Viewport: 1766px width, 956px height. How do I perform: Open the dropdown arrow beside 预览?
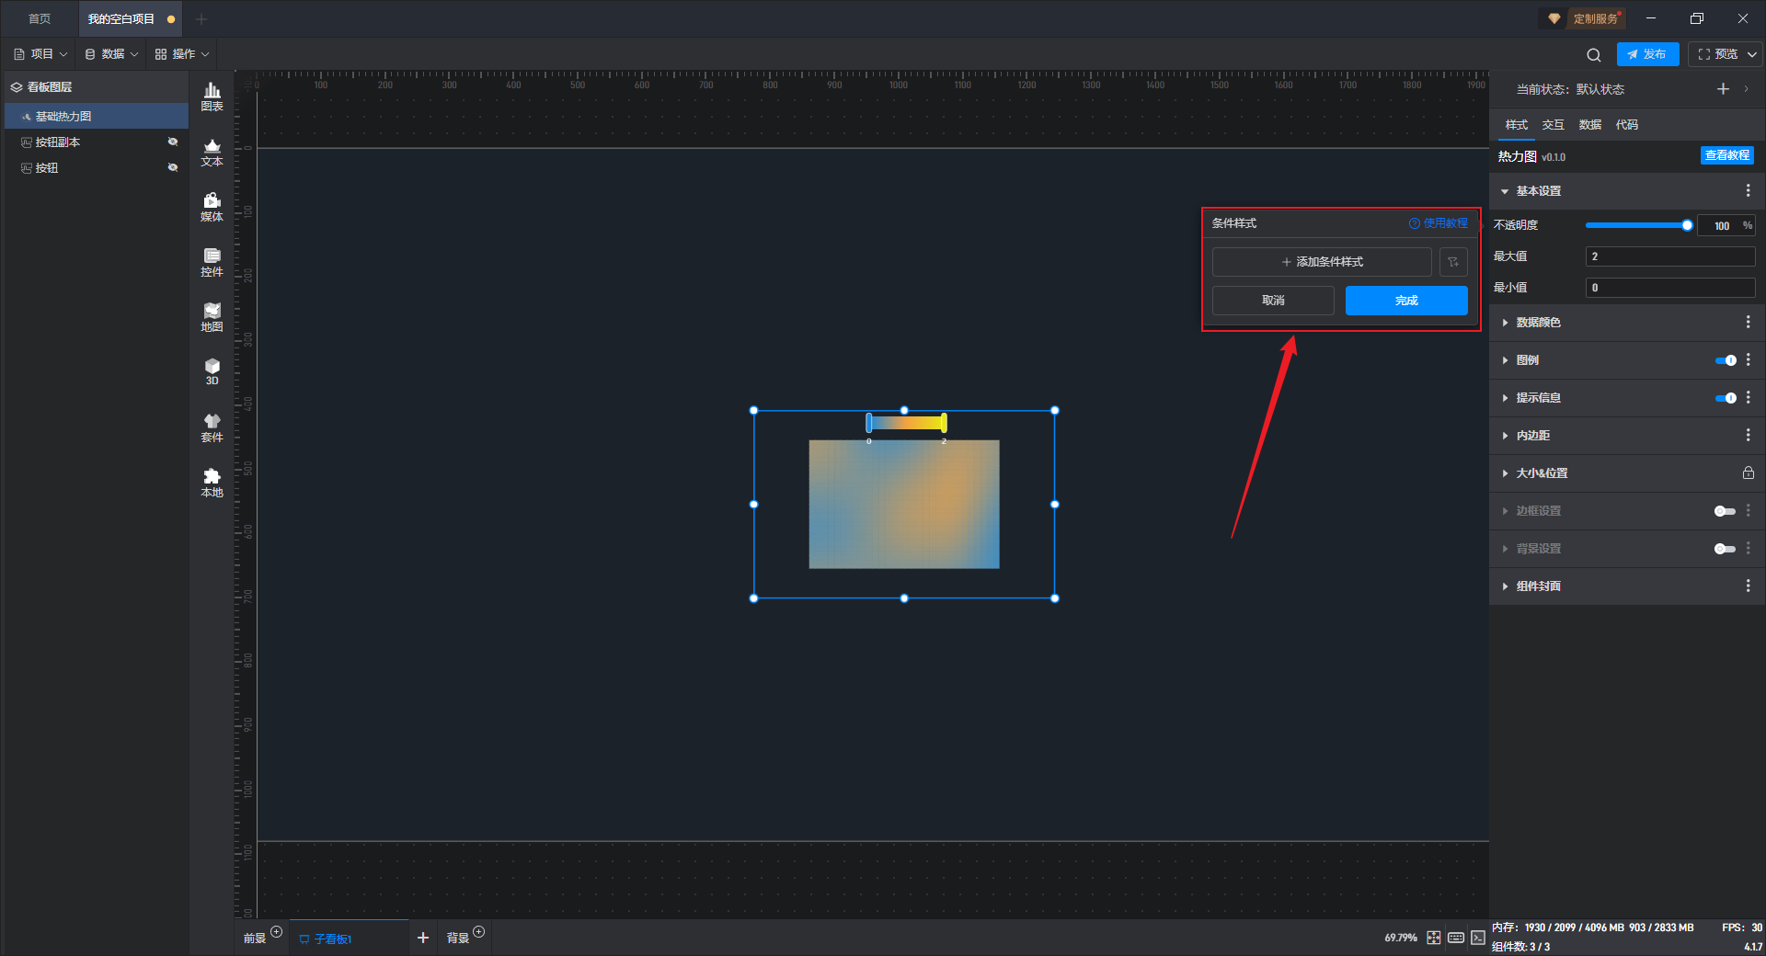pyautogui.click(x=1752, y=54)
